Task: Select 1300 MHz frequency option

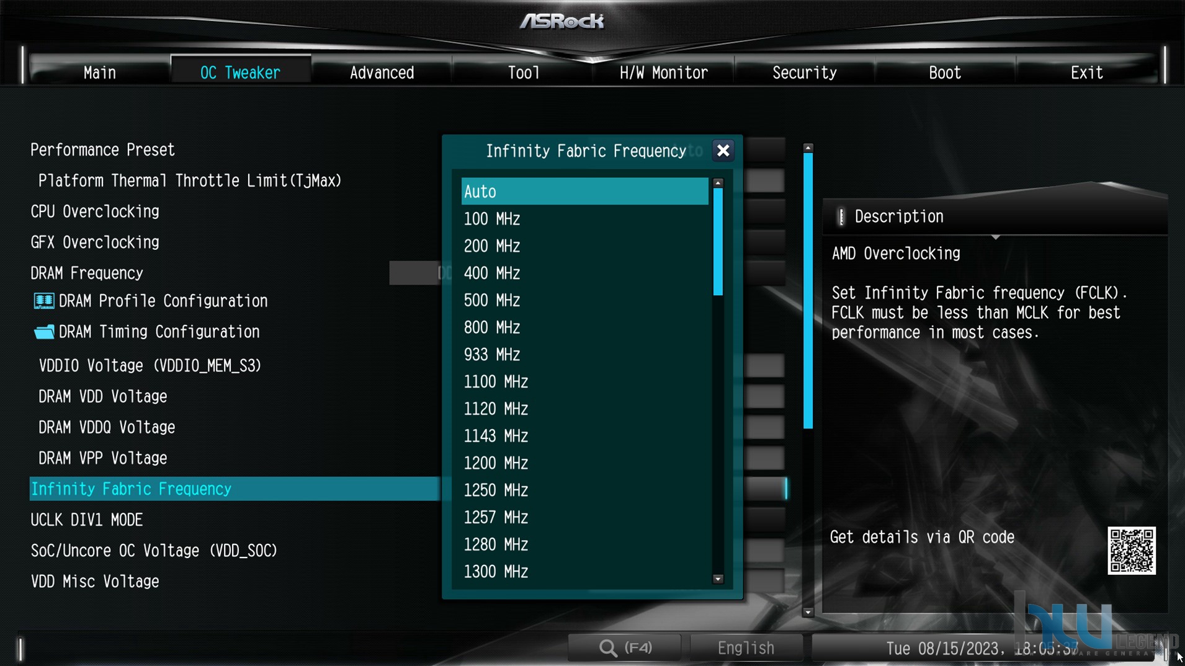Action: (x=584, y=572)
